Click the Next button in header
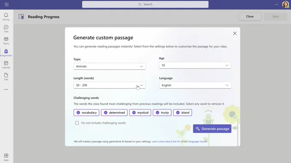The image size is (291, 163). (276, 17)
